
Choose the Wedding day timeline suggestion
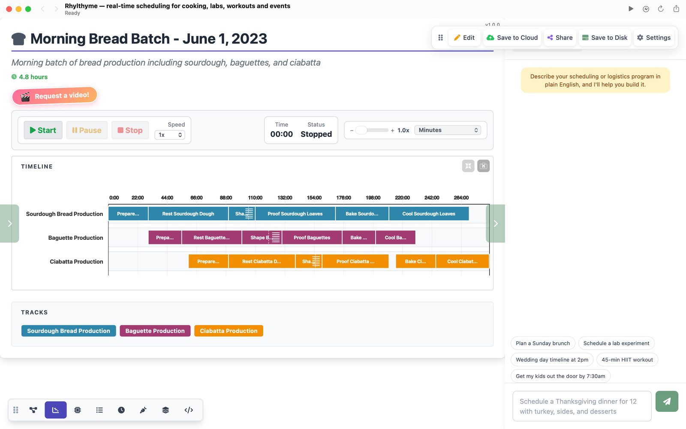tap(552, 360)
